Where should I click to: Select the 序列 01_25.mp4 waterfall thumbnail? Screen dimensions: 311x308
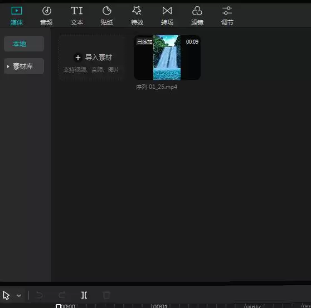pyautogui.click(x=167, y=58)
